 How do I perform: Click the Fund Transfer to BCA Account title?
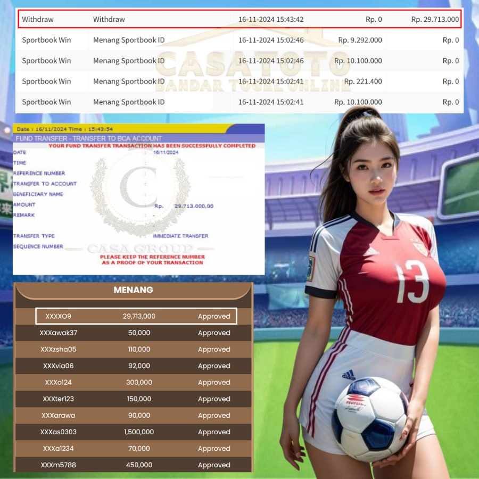click(89, 138)
